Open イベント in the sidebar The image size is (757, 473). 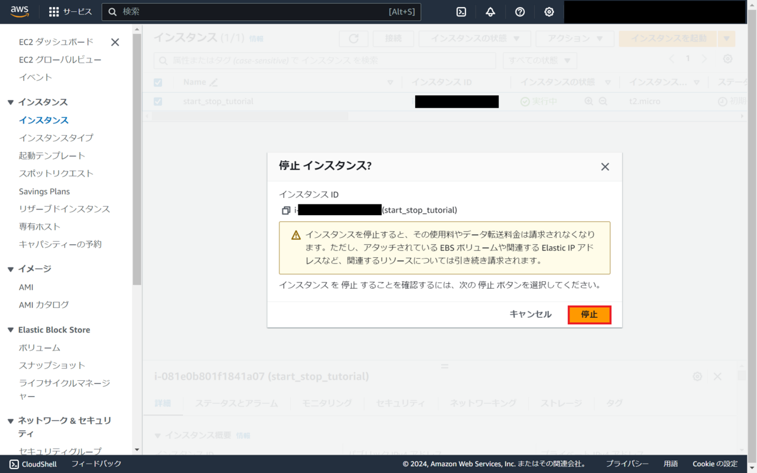point(35,77)
